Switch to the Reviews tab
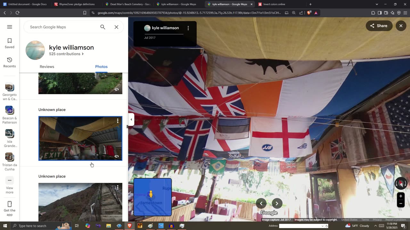 47,66
